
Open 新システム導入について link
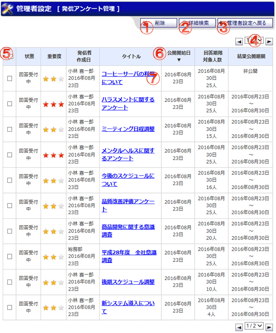[128, 307]
